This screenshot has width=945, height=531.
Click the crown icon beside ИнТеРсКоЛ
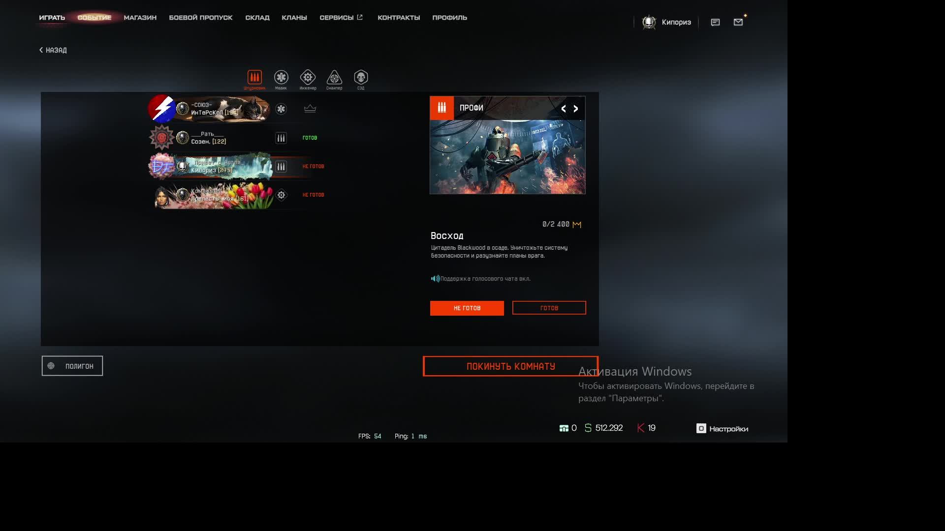(x=310, y=109)
